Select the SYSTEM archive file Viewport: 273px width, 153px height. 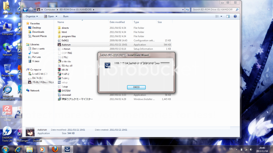coord(66,91)
